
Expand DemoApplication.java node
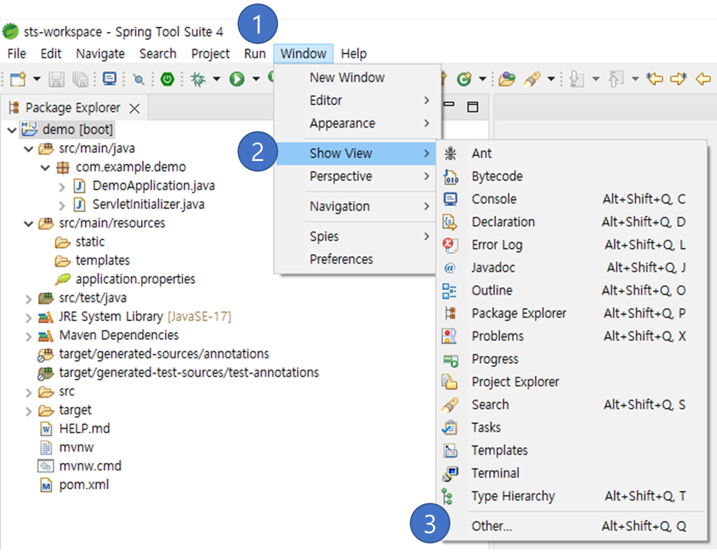pos(62,186)
